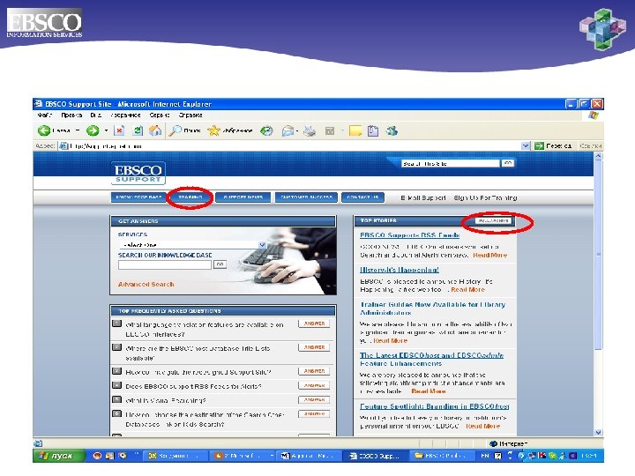635x476 pixels.
Task: Open the Файл menu
Action: [x=45, y=115]
